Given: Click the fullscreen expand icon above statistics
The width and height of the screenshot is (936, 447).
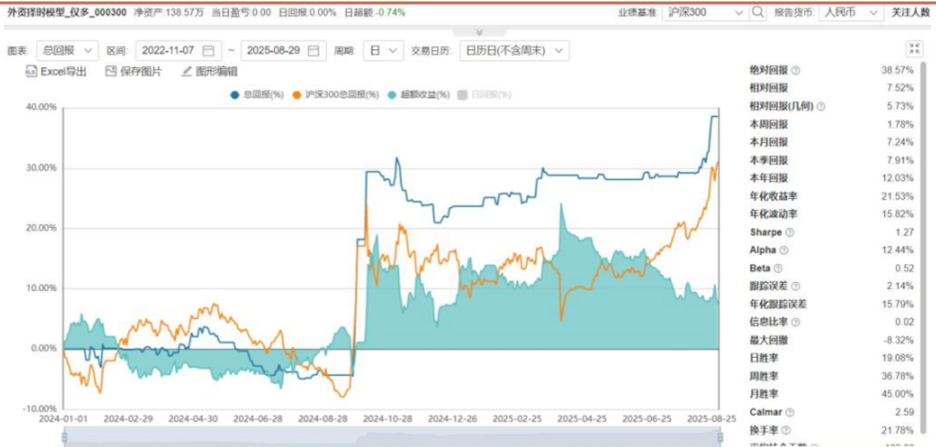Looking at the screenshot, I should (913, 49).
